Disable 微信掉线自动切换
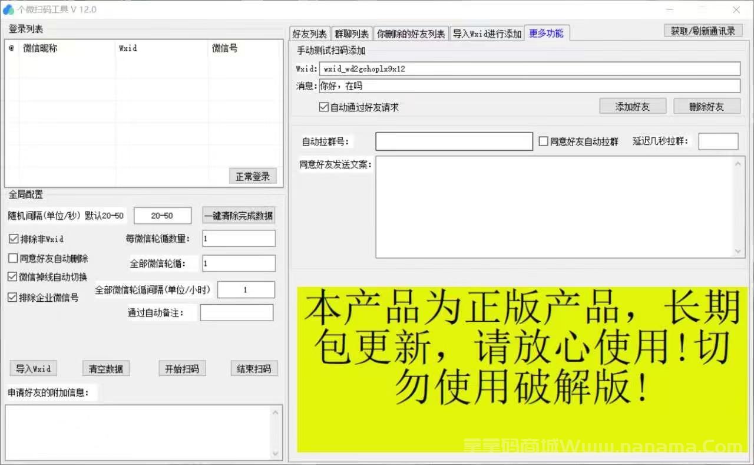This screenshot has width=754, height=465. click(x=12, y=276)
